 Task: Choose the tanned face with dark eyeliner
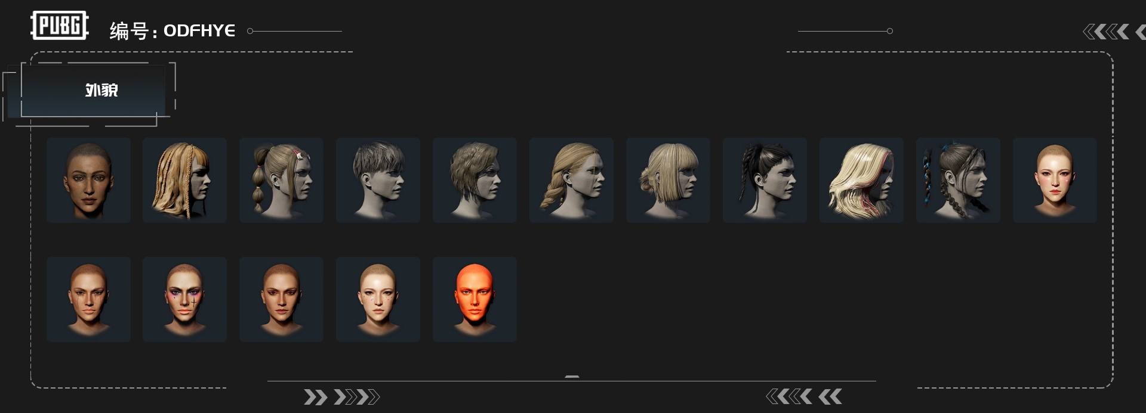point(281,299)
